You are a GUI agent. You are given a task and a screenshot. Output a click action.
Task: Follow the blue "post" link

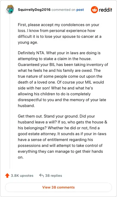pos(80,10)
